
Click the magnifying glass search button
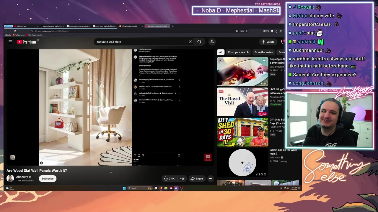point(199,42)
